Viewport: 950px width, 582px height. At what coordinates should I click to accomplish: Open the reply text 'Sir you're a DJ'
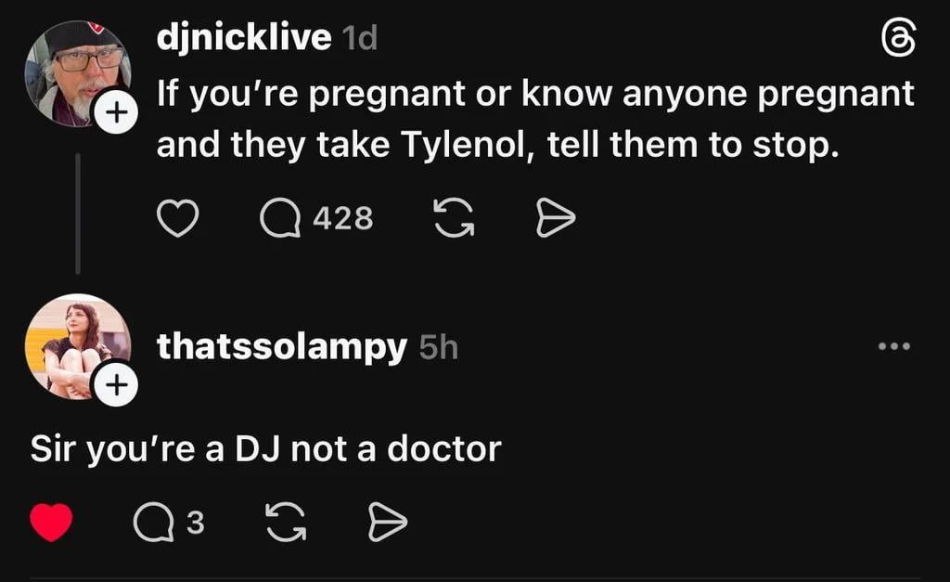pyautogui.click(x=265, y=449)
